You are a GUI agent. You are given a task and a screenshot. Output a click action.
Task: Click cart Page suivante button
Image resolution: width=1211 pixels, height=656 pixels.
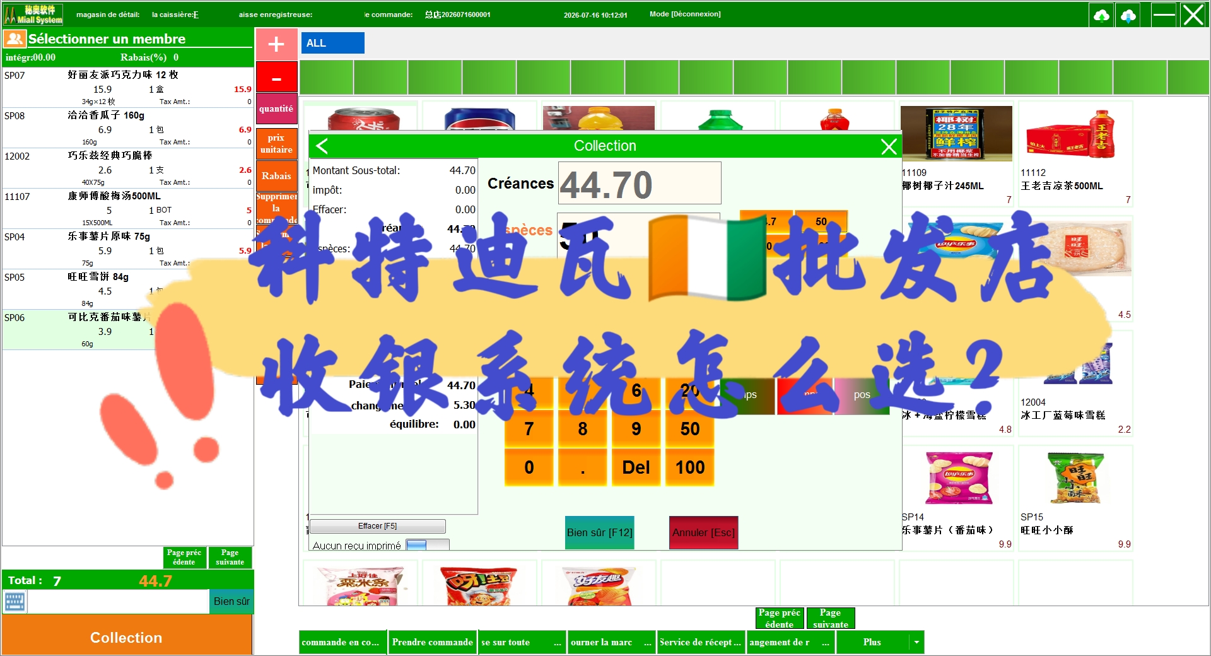(x=230, y=558)
